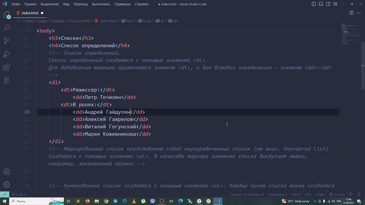The image size is (365, 205).
Task: Open the Search view in activity bar
Action: pyautogui.click(x=6, y=28)
